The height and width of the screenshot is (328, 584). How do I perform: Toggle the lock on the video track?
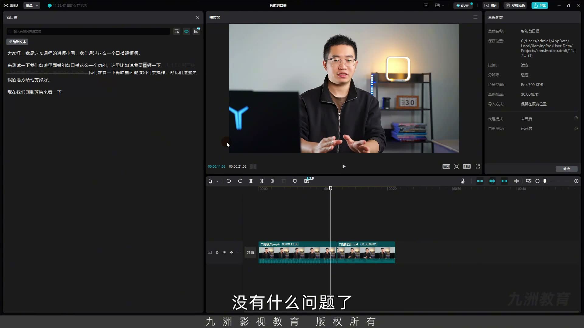[x=217, y=252]
